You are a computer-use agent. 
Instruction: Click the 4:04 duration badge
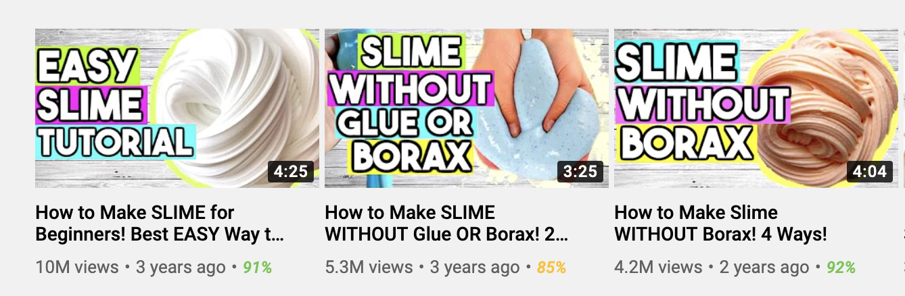coord(870,172)
